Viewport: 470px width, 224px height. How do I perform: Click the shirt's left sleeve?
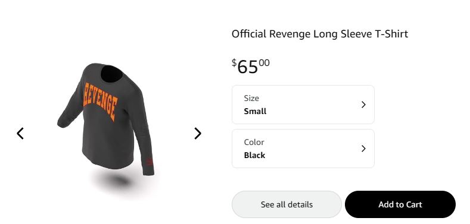tap(70, 111)
